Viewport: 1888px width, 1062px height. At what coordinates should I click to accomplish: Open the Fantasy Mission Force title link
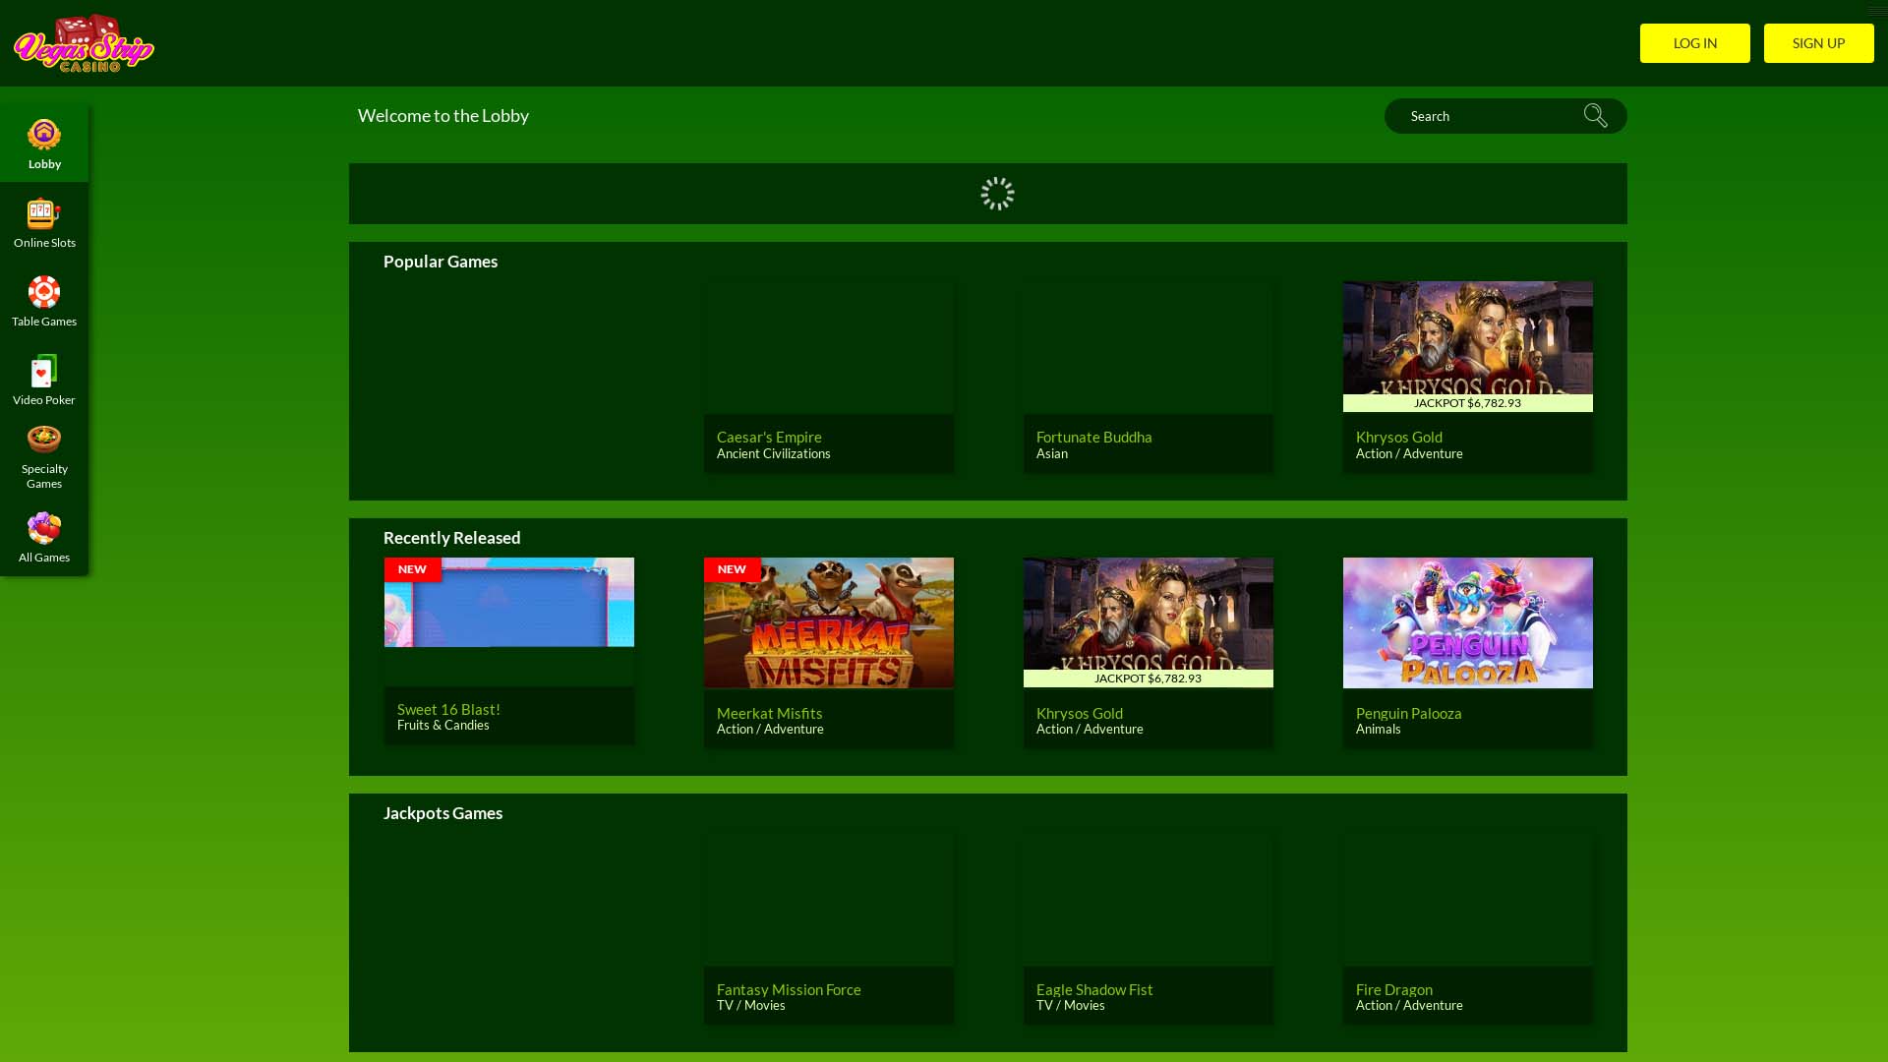789,989
